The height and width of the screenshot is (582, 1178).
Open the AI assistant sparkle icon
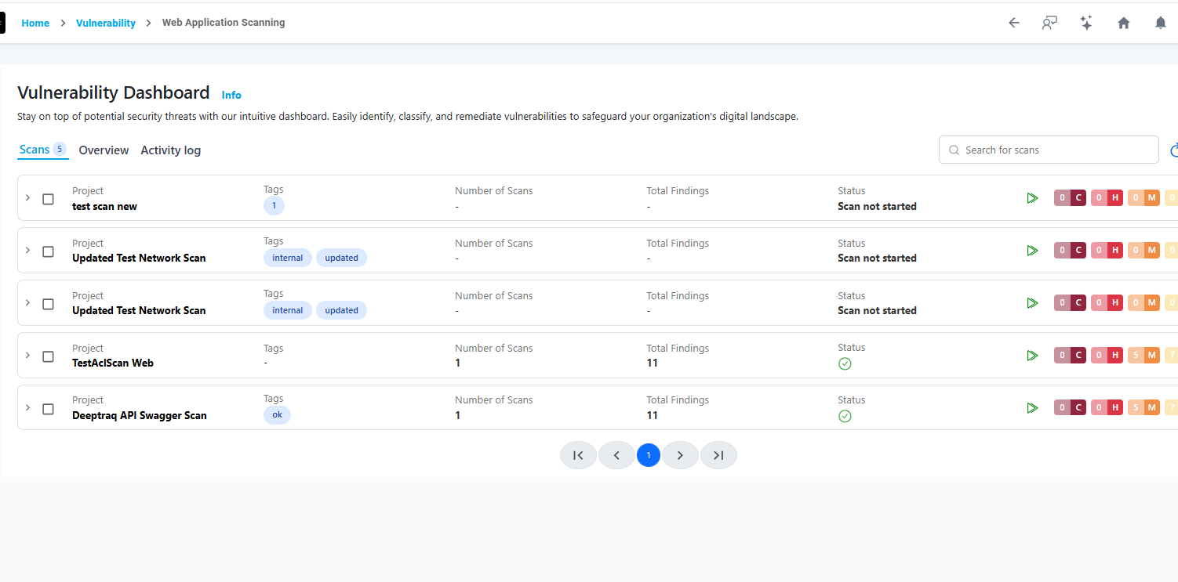pos(1086,23)
